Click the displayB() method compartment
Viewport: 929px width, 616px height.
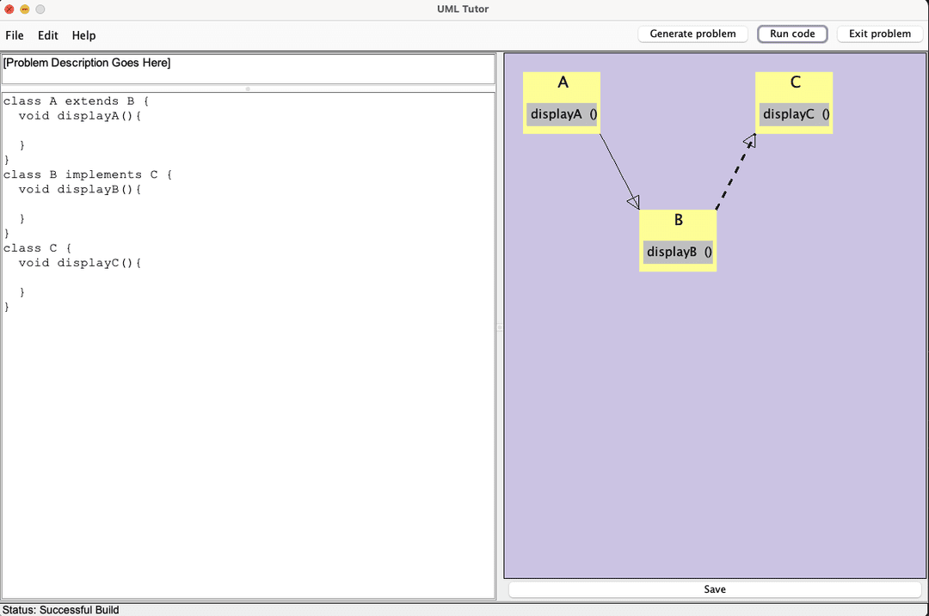click(x=677, y=251)
